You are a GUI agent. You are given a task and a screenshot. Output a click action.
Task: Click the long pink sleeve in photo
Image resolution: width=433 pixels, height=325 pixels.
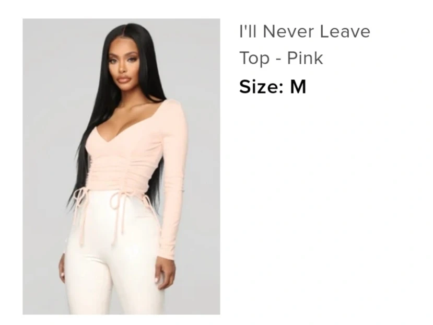(174, 180)
